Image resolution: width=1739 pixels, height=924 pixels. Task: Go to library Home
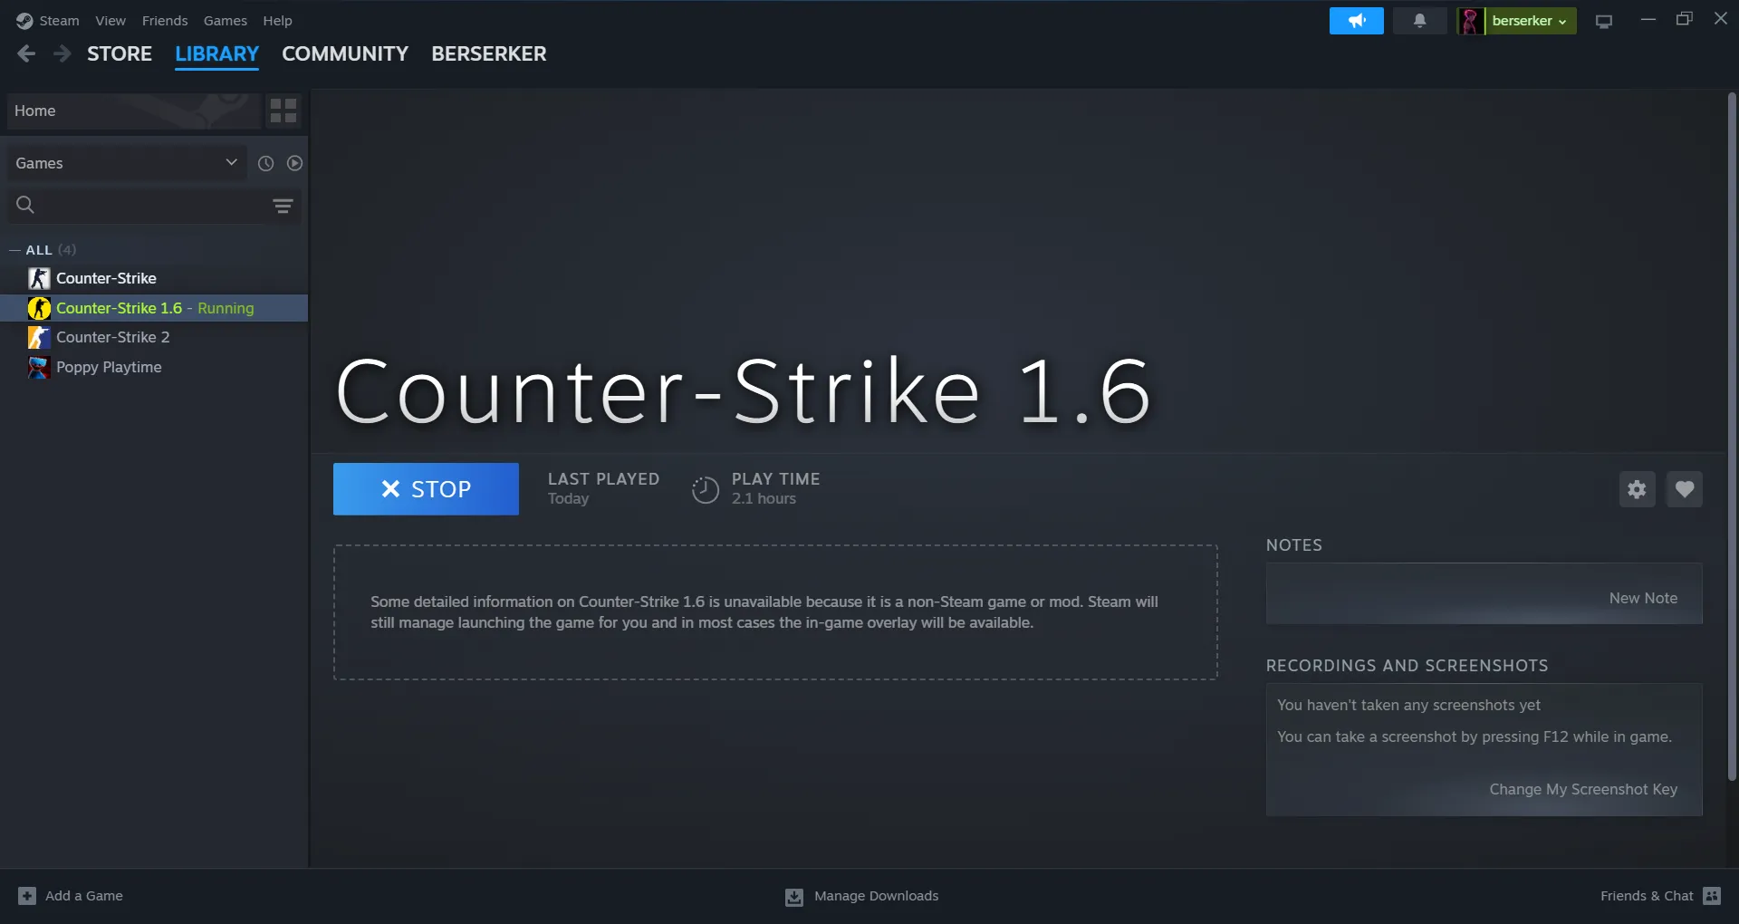click(133, 111)
